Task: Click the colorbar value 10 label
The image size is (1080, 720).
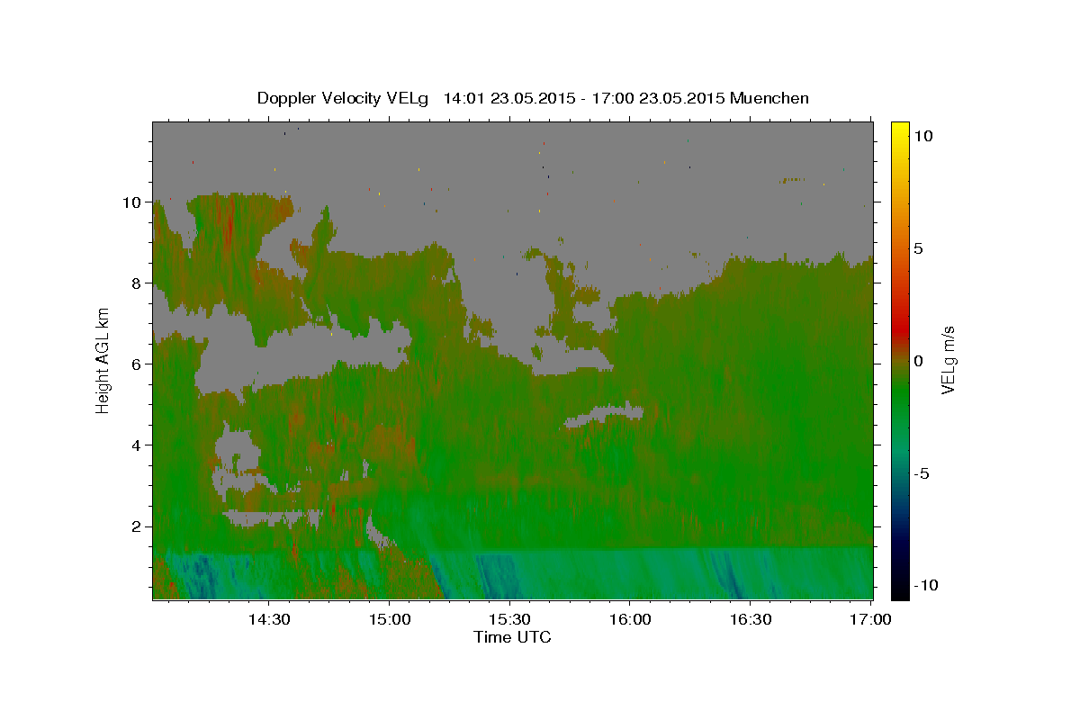Action: coord(922,136)
